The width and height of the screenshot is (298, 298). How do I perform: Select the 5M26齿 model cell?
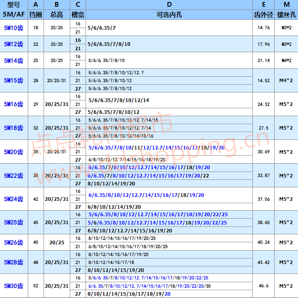tap(14, 242)
